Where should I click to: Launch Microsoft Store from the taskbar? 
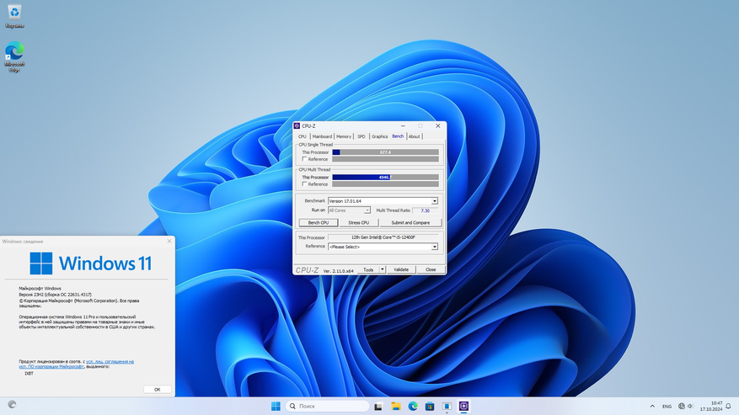(430, 406)
